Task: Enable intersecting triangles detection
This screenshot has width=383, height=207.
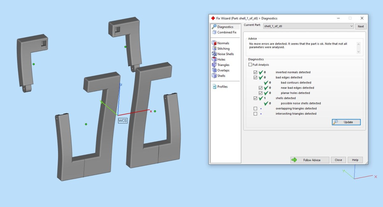Action: 255,114
